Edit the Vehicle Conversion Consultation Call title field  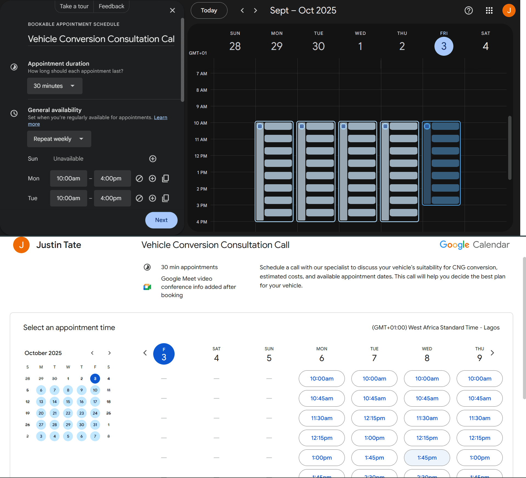coord(101,39)
